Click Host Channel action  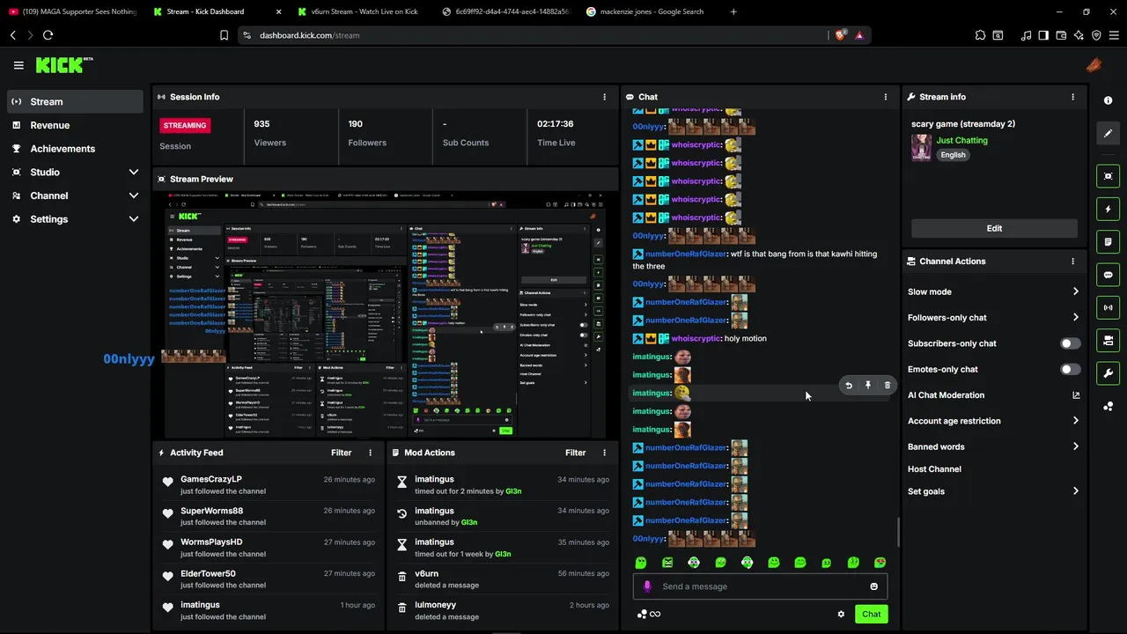pos(934,469)
